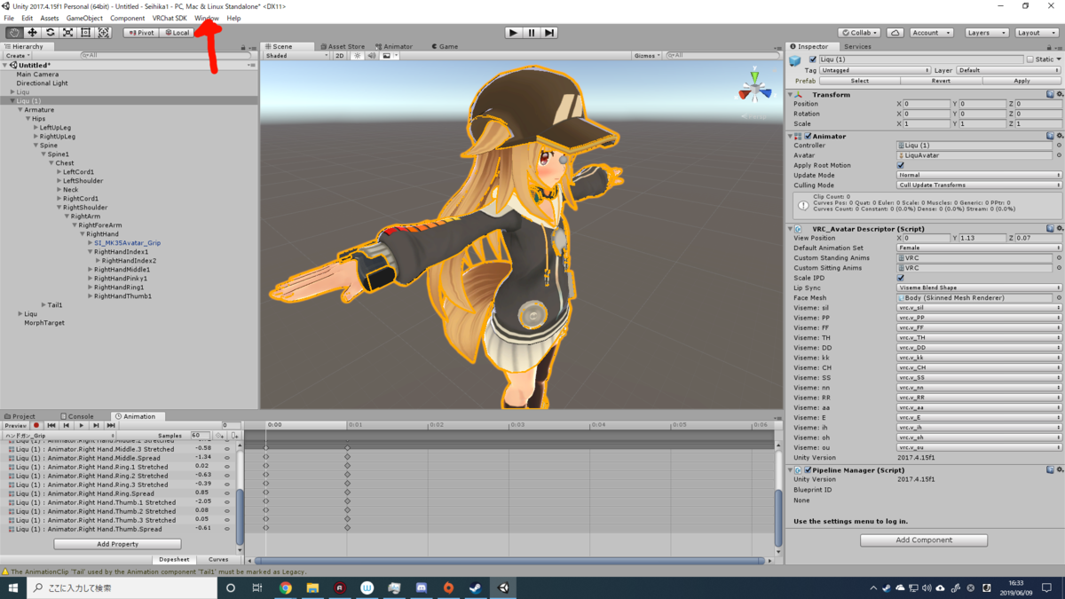Play the animation clip in Animation panel
This screenshot has height=599, width=1065.
pyautogui.click(x=82, y=426)
